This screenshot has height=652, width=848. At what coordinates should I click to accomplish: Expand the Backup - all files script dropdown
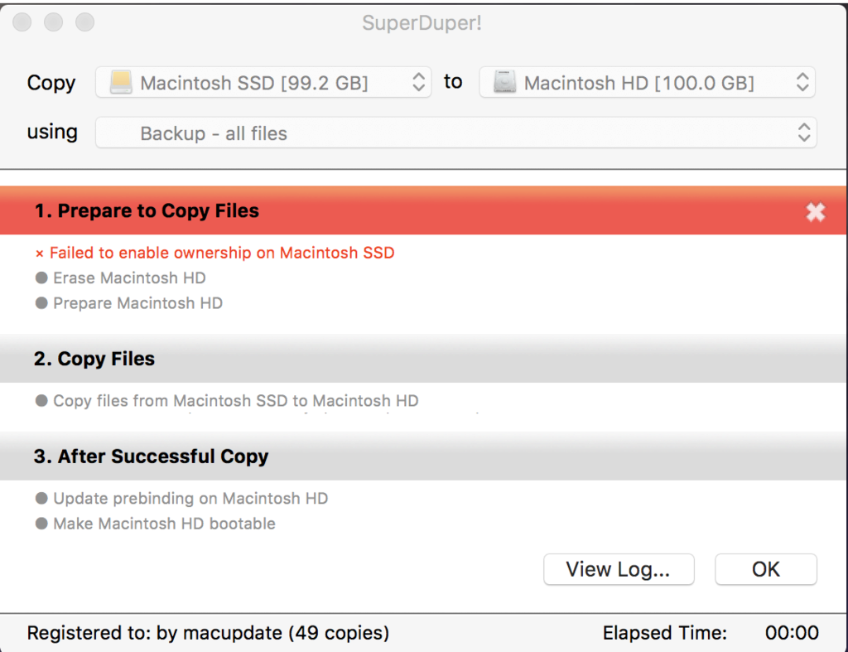click(802, 133)
